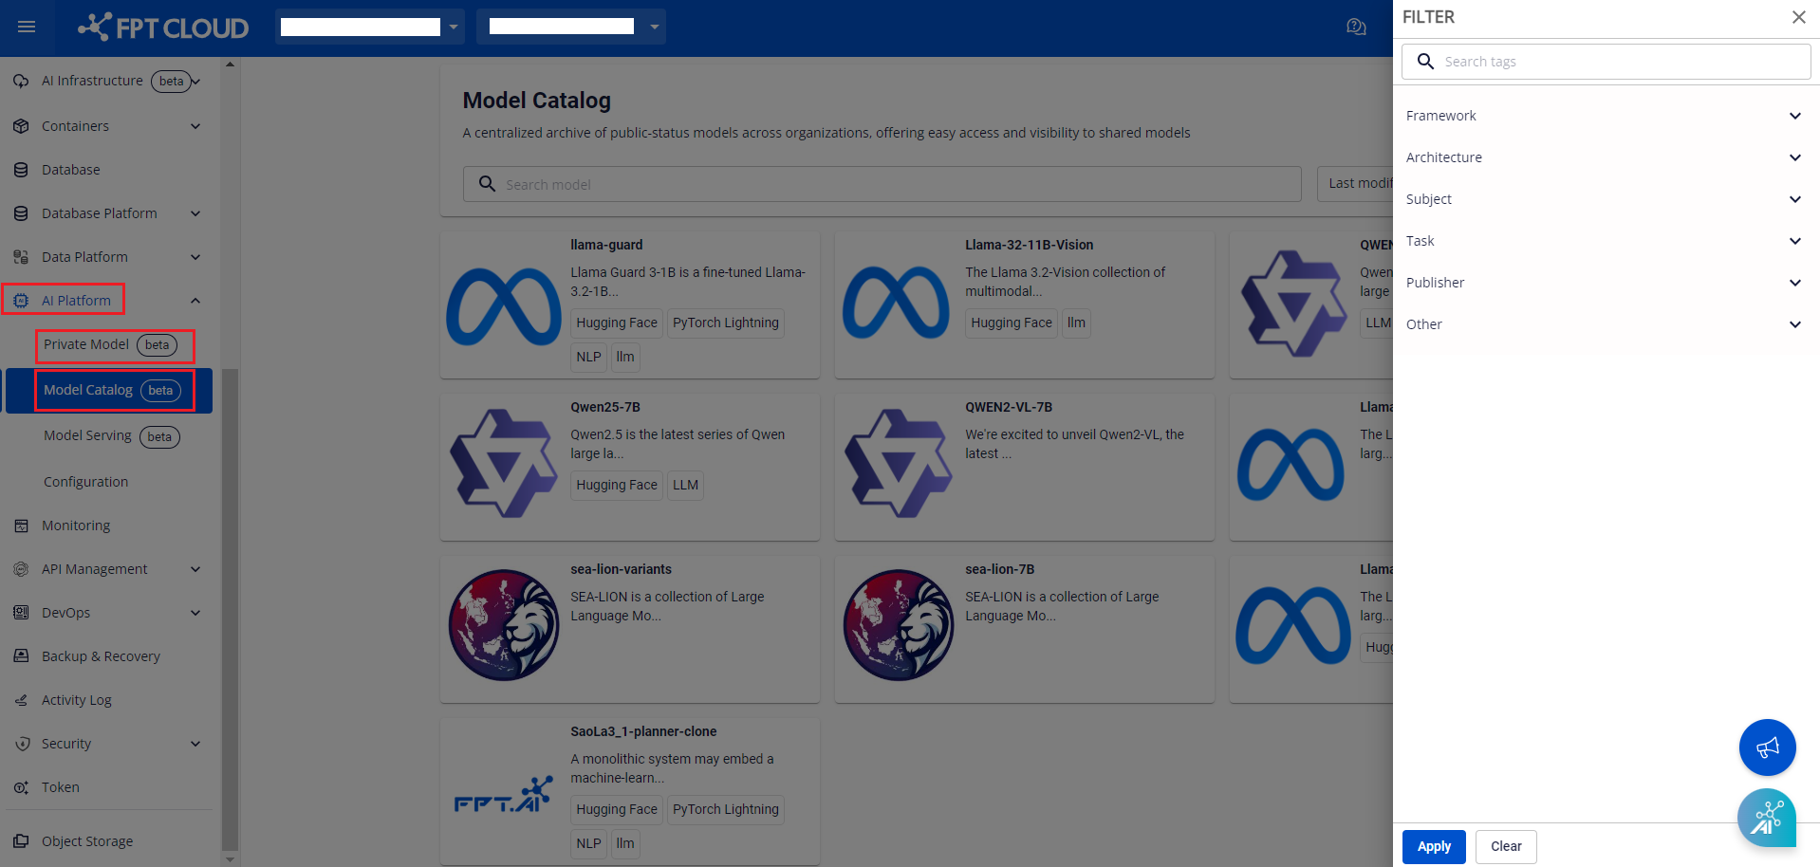Click the Backup & Recovery icon
The width and height of the screenshot is (1820, 867).
point(21,656)
